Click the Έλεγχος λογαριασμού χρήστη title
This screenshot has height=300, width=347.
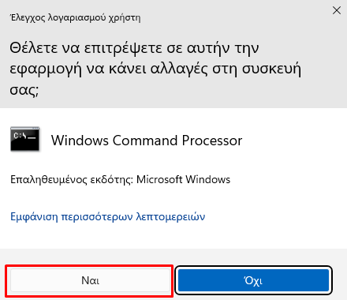tap(75, 17)
